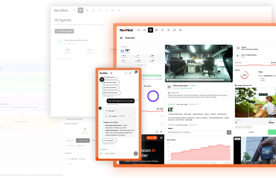Open extensions icon in dashboard navbar

[x=175, y=30]
